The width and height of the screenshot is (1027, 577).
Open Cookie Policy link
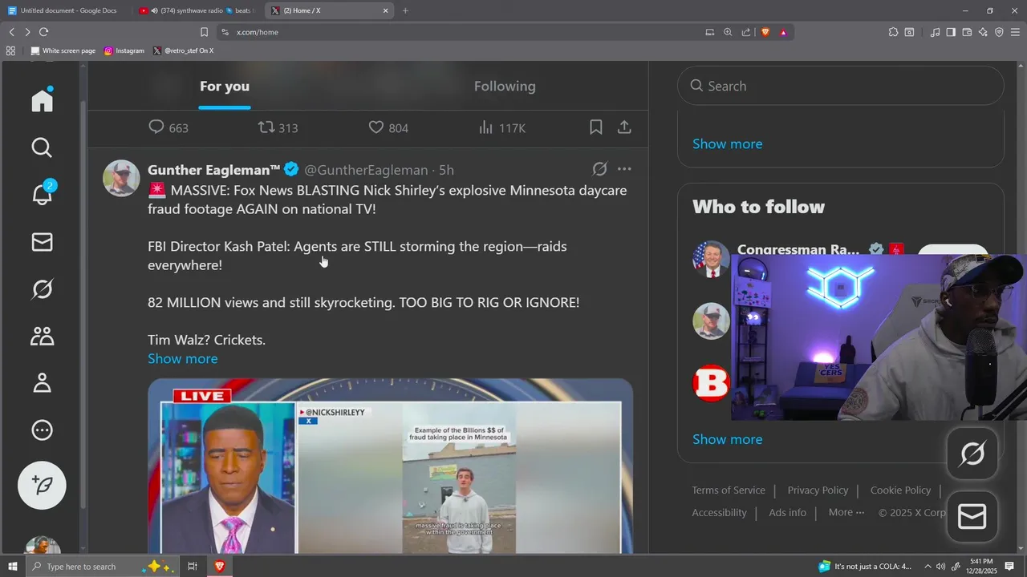point(900,490)
